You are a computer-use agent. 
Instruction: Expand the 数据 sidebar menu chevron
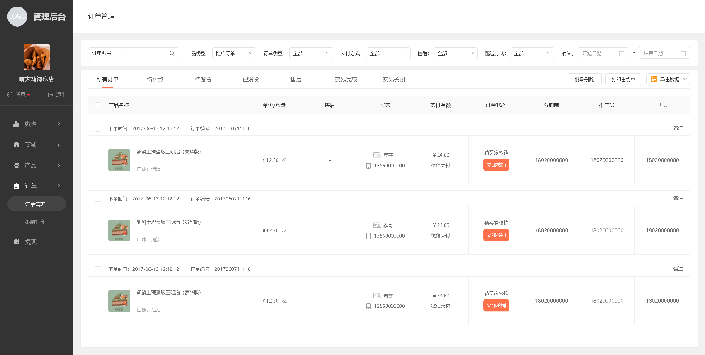[x=58, y=124]
